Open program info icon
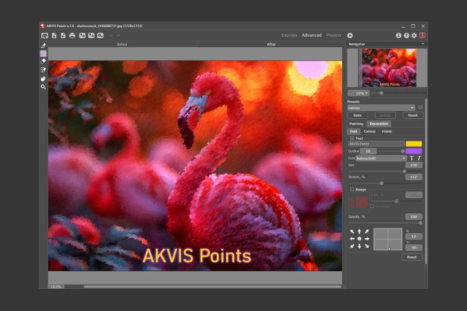Screen dimensions: 467x311 399,36
